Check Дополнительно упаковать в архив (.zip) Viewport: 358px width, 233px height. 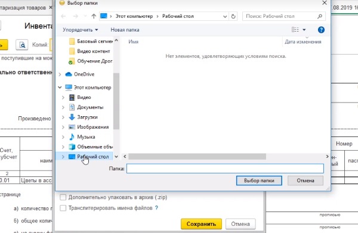point(63,197)
